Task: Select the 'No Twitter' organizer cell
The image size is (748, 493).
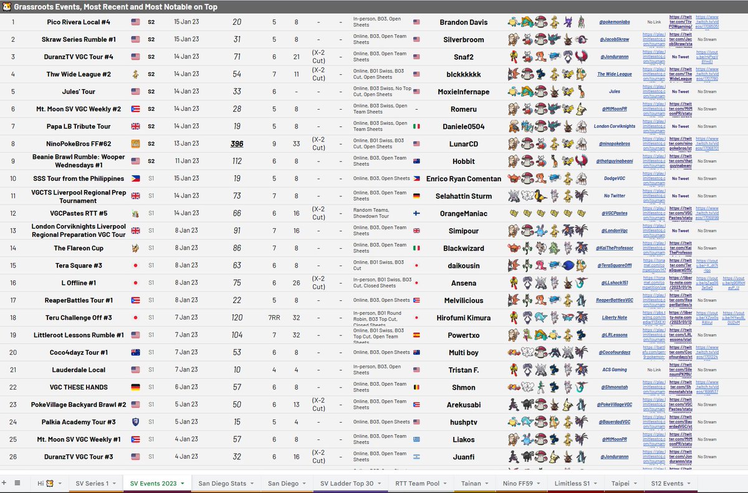Action: (615, 196)
